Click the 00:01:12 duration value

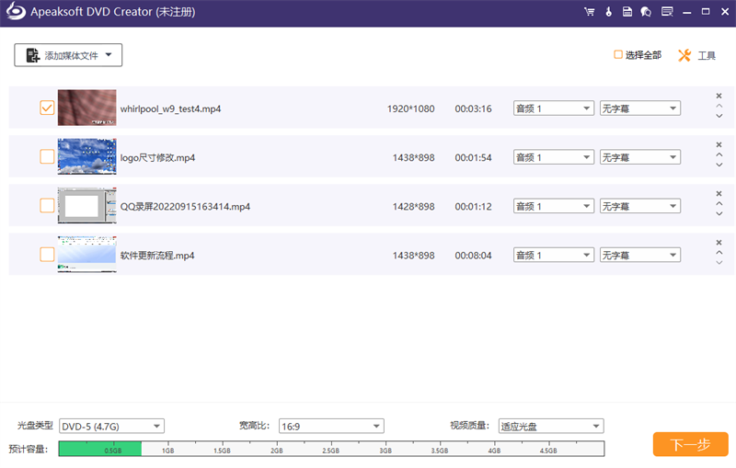[x=473, y=206]
